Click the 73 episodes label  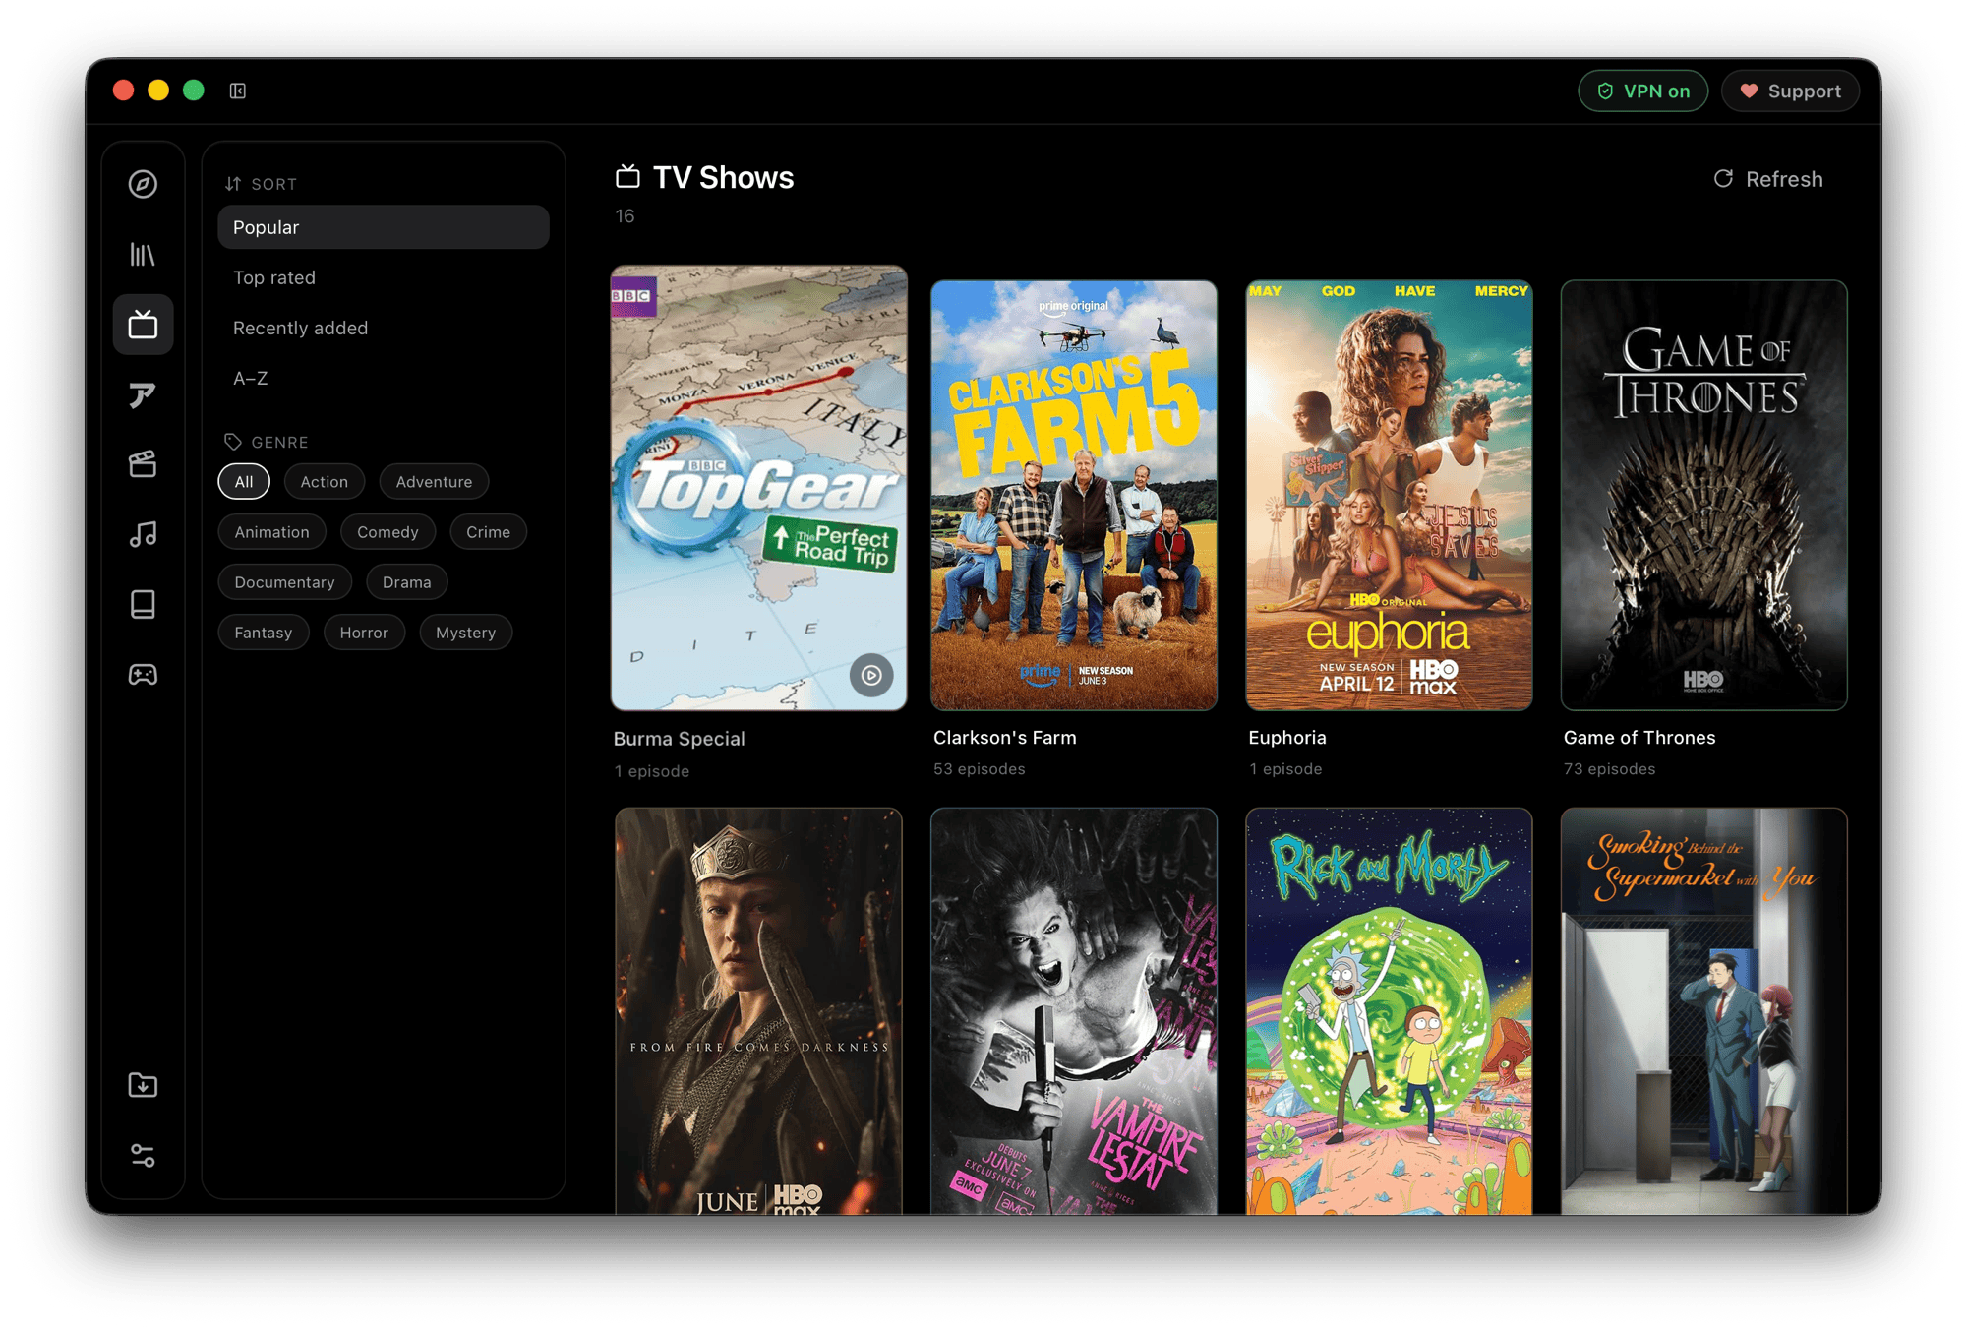pos(1609,769)
